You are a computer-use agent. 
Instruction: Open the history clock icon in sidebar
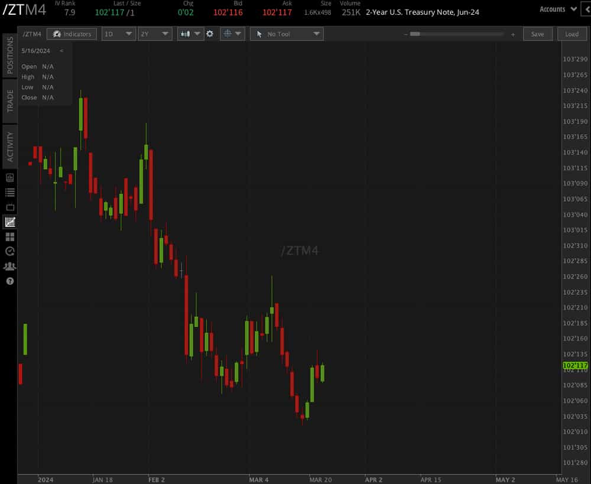pyautogui.click(x=9, y=251)
